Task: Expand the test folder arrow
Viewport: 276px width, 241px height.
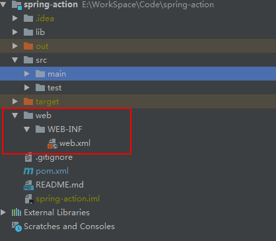Action: click(x=27, y=88)
